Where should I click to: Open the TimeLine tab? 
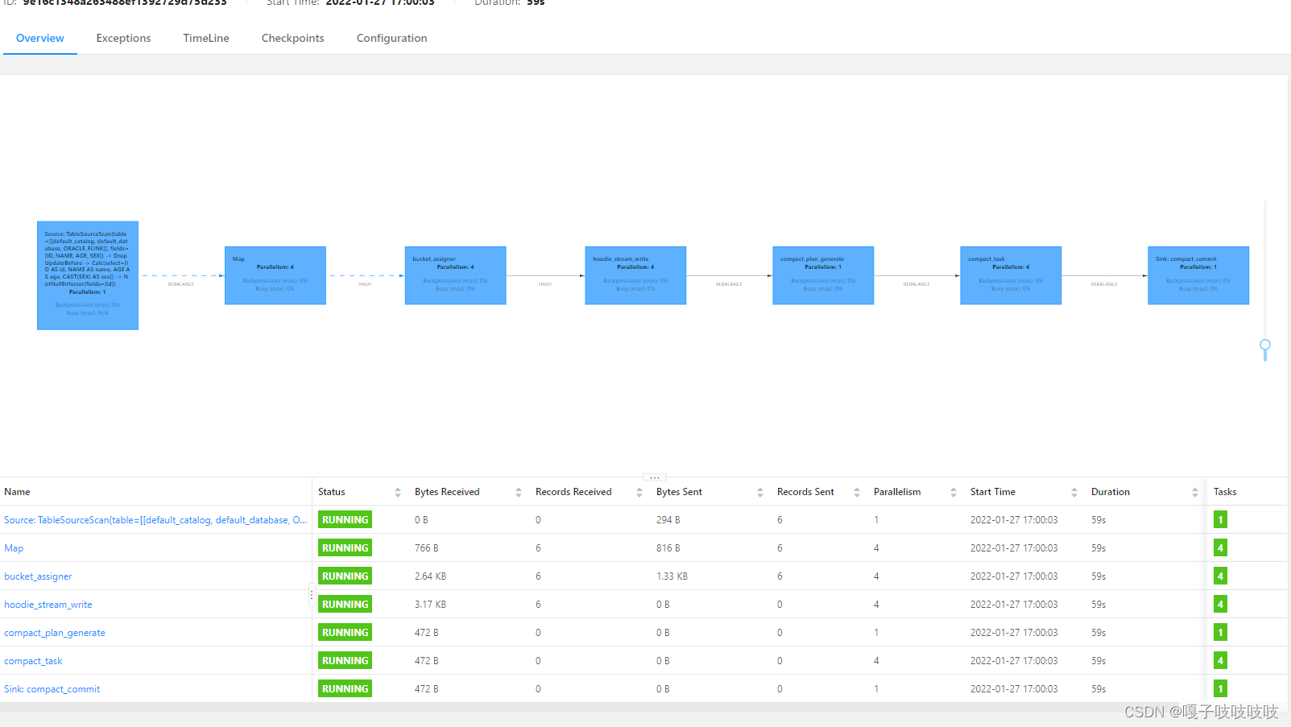tap(205, 38)
